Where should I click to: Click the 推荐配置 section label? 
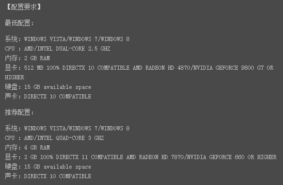(19, 113)
